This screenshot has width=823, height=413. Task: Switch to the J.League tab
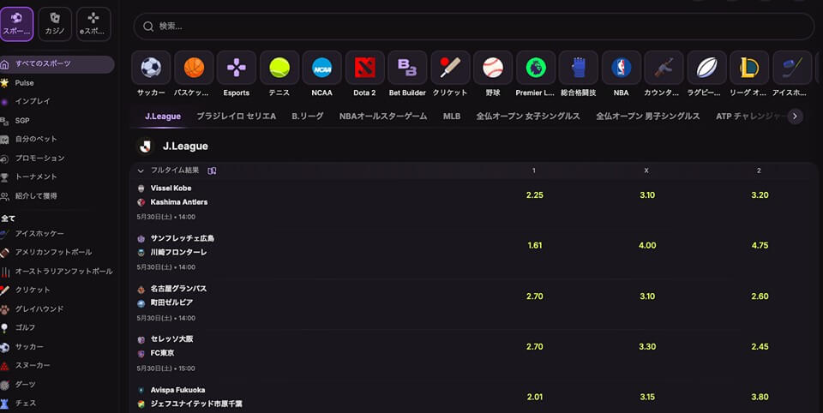pos(163,117)
